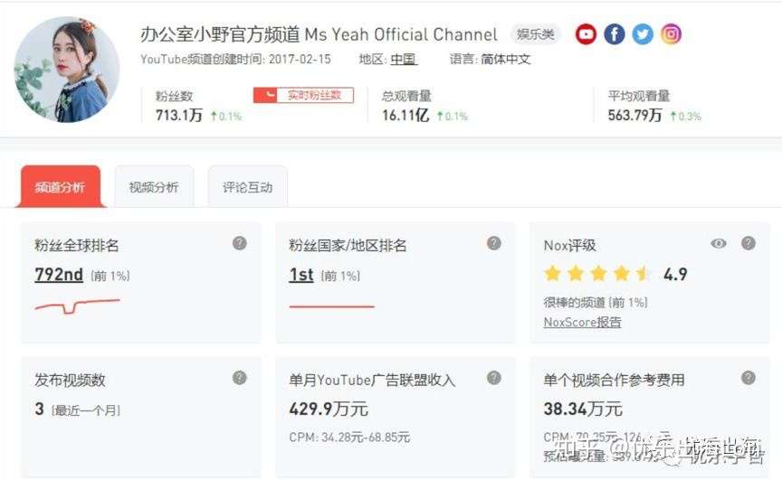Screen dimensions: 782x480
Task: Open the NoxScore报告 link
Action: point(582,322)
